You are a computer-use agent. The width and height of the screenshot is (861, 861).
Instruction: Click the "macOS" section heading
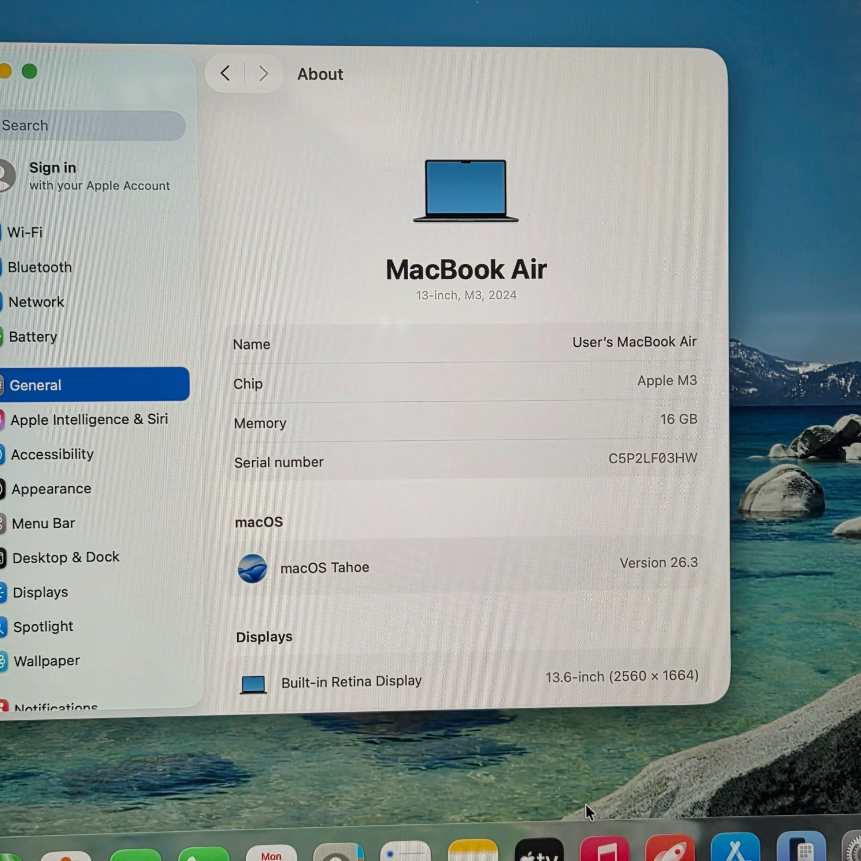(x=259, y=522)
